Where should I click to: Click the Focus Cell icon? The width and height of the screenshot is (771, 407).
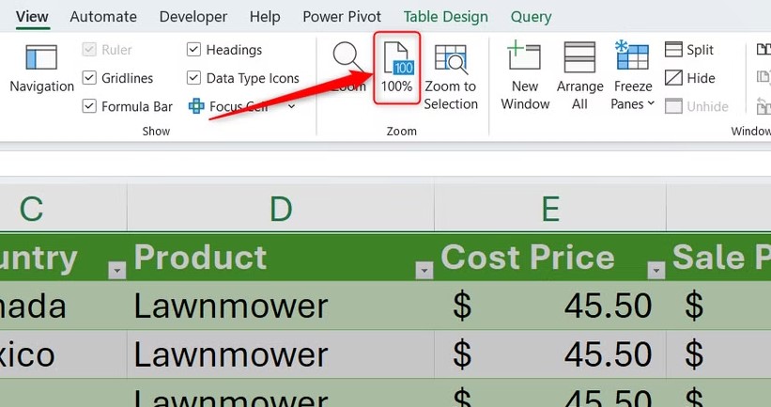(196, 106)
